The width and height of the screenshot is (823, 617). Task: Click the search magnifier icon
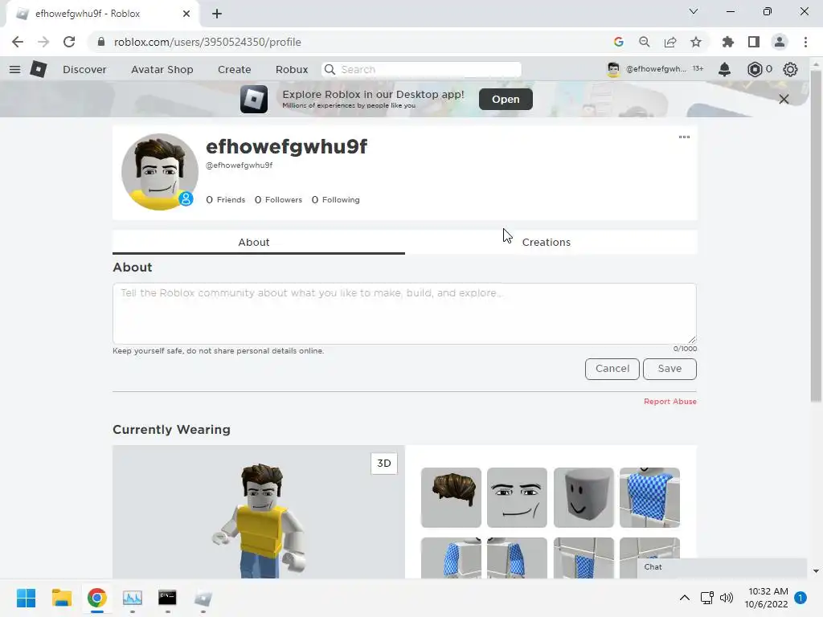330,69
